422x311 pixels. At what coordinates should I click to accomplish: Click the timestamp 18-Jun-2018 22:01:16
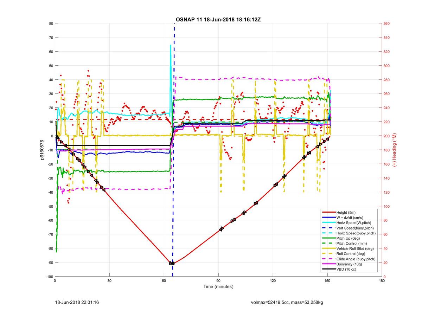point(77,302)
